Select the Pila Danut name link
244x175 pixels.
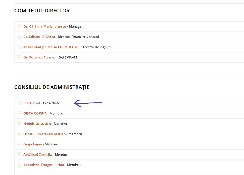tap(32, 103)
